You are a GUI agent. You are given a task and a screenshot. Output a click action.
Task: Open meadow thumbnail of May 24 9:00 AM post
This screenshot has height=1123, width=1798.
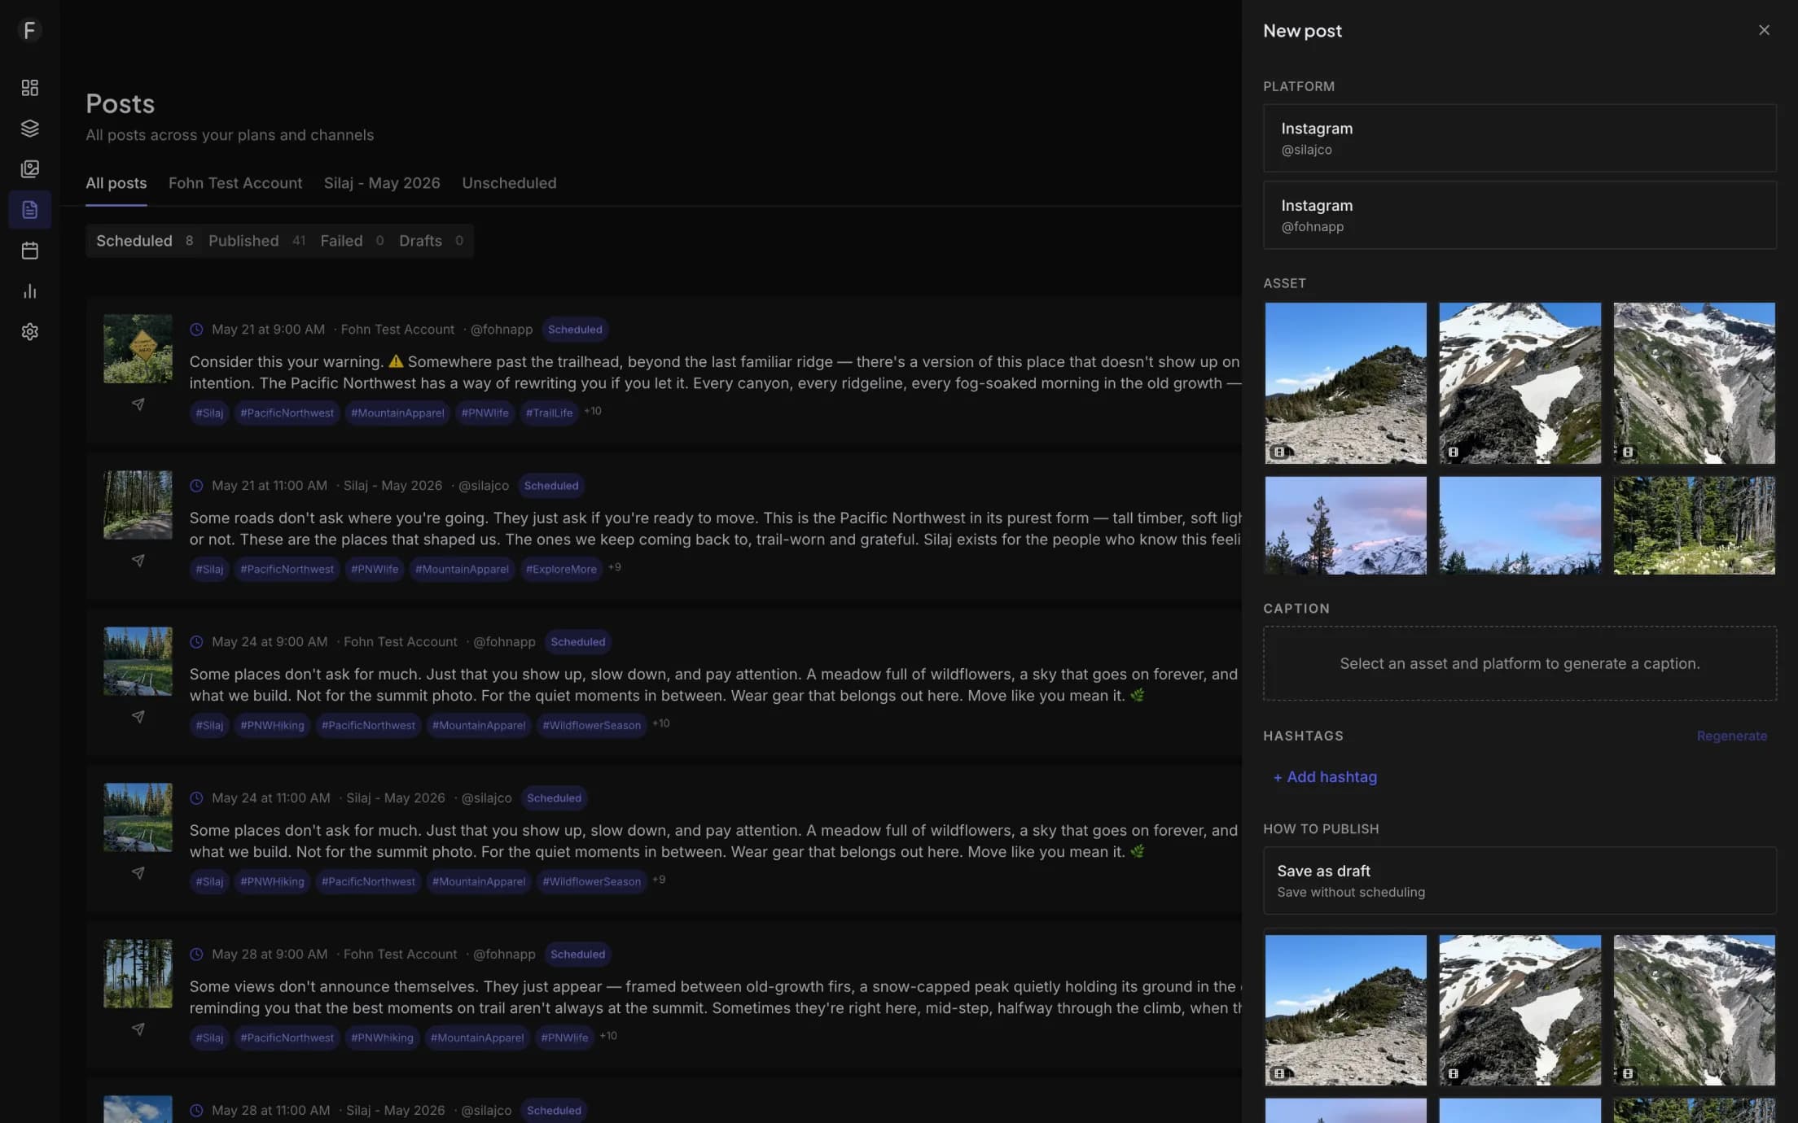pos(138,661)
